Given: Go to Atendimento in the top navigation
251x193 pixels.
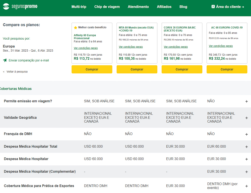Looking at the screenshot, I should [138, 7].
